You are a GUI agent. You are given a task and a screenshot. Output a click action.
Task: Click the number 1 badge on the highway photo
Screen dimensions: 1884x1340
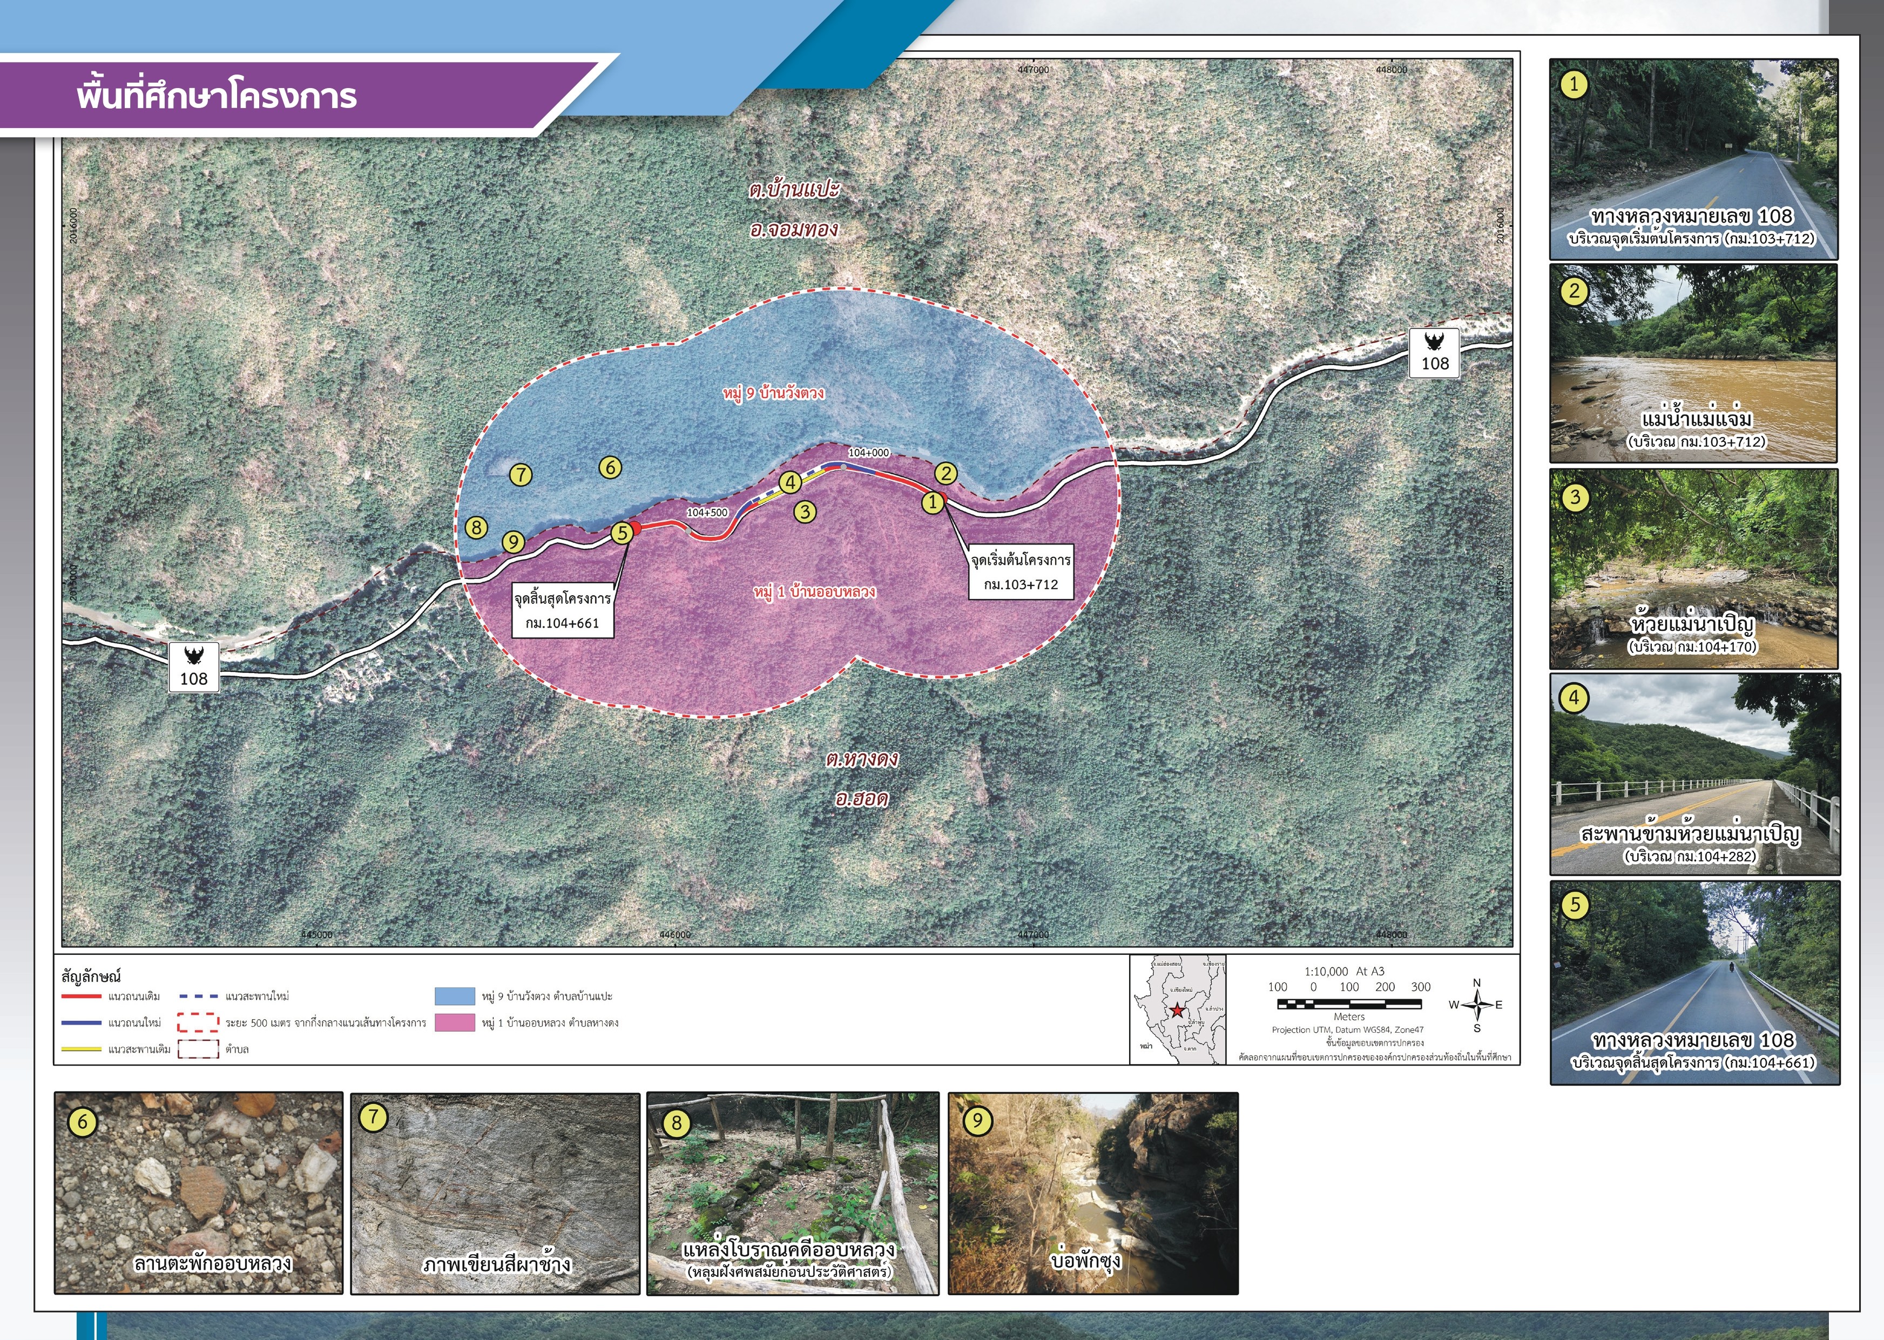pos(1574,84)
